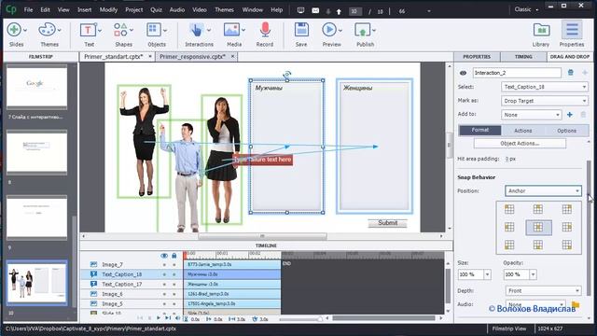The width and height of the screenshot is (597, 336).
Task: Click the Preview play icon
Action: click(x=329, y=30)
